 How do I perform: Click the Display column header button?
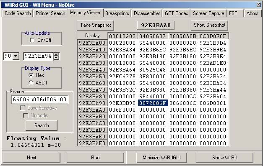(92, 36)
